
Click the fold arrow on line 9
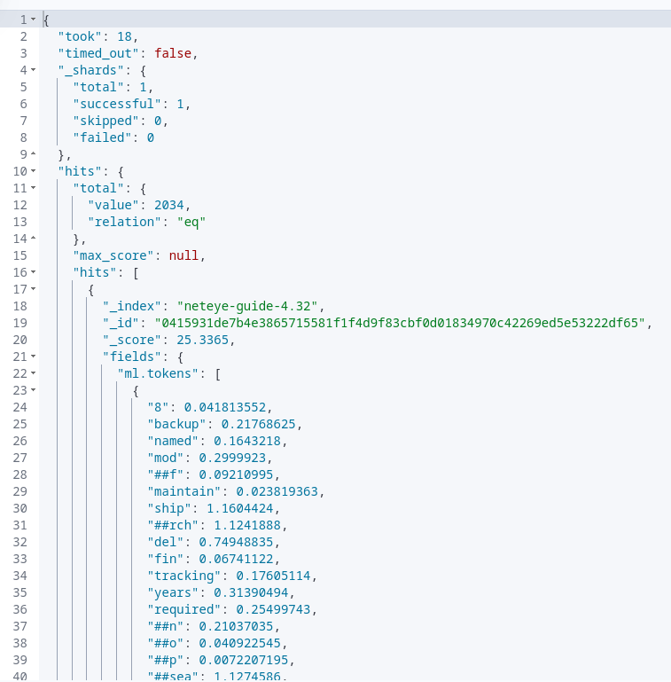pos(34,154)
